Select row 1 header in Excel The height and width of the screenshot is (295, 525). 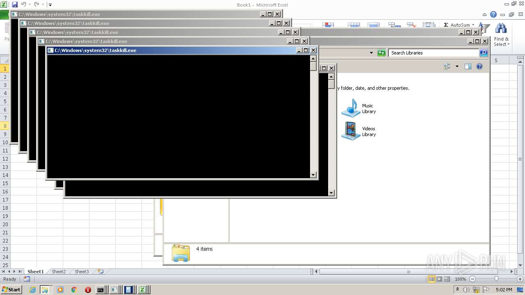click(x=5, y=68)
